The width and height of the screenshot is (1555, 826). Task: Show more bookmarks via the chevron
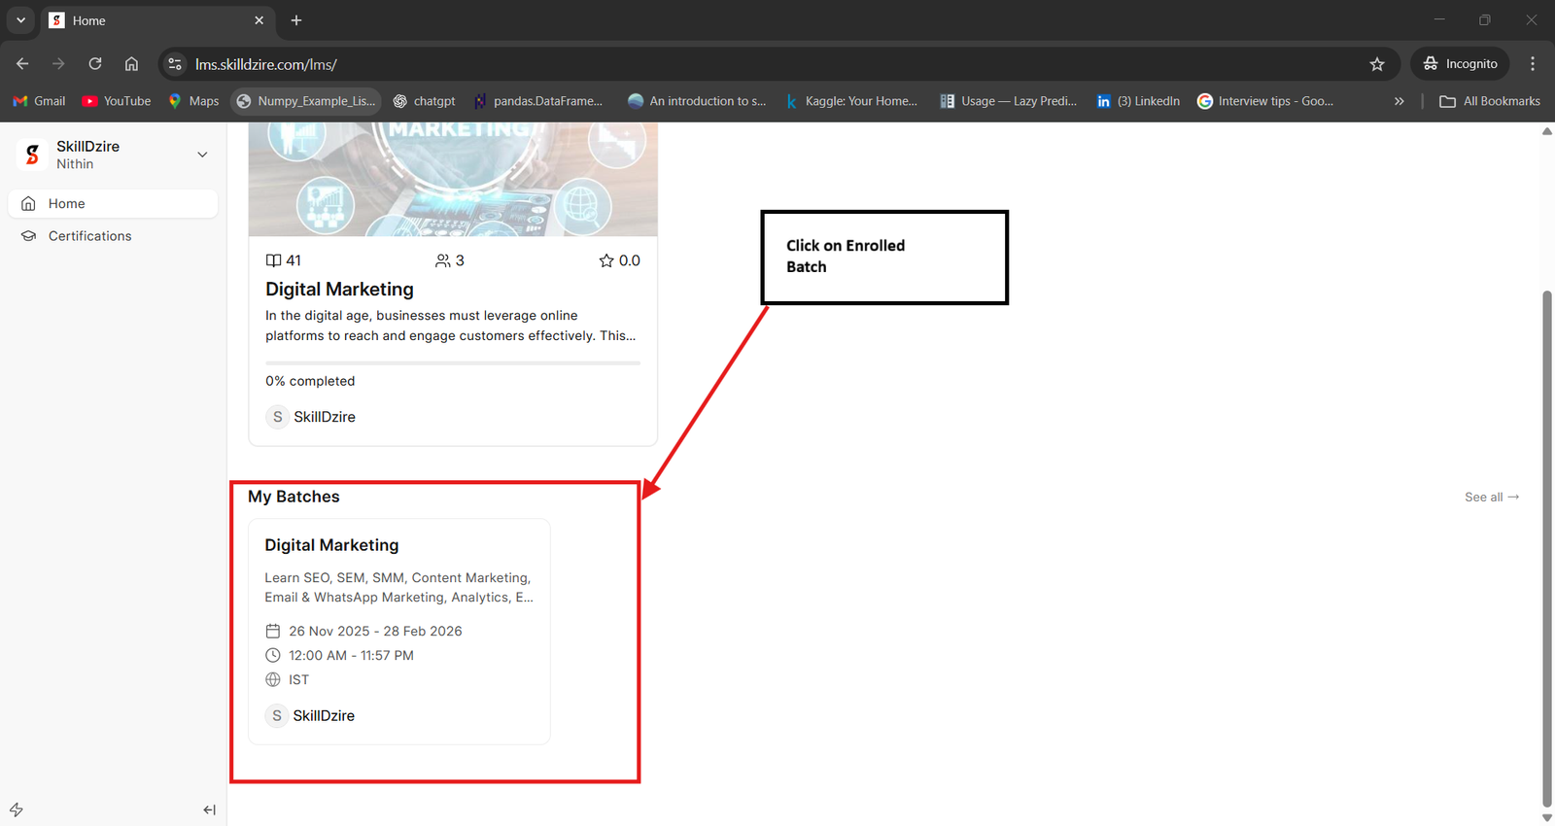(x=1399, y=101)
